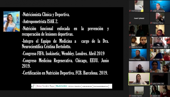170x97 pixels.
Task: Click muted mic icon beside Maria Pia Posse
Action: [x=130, y=47]
